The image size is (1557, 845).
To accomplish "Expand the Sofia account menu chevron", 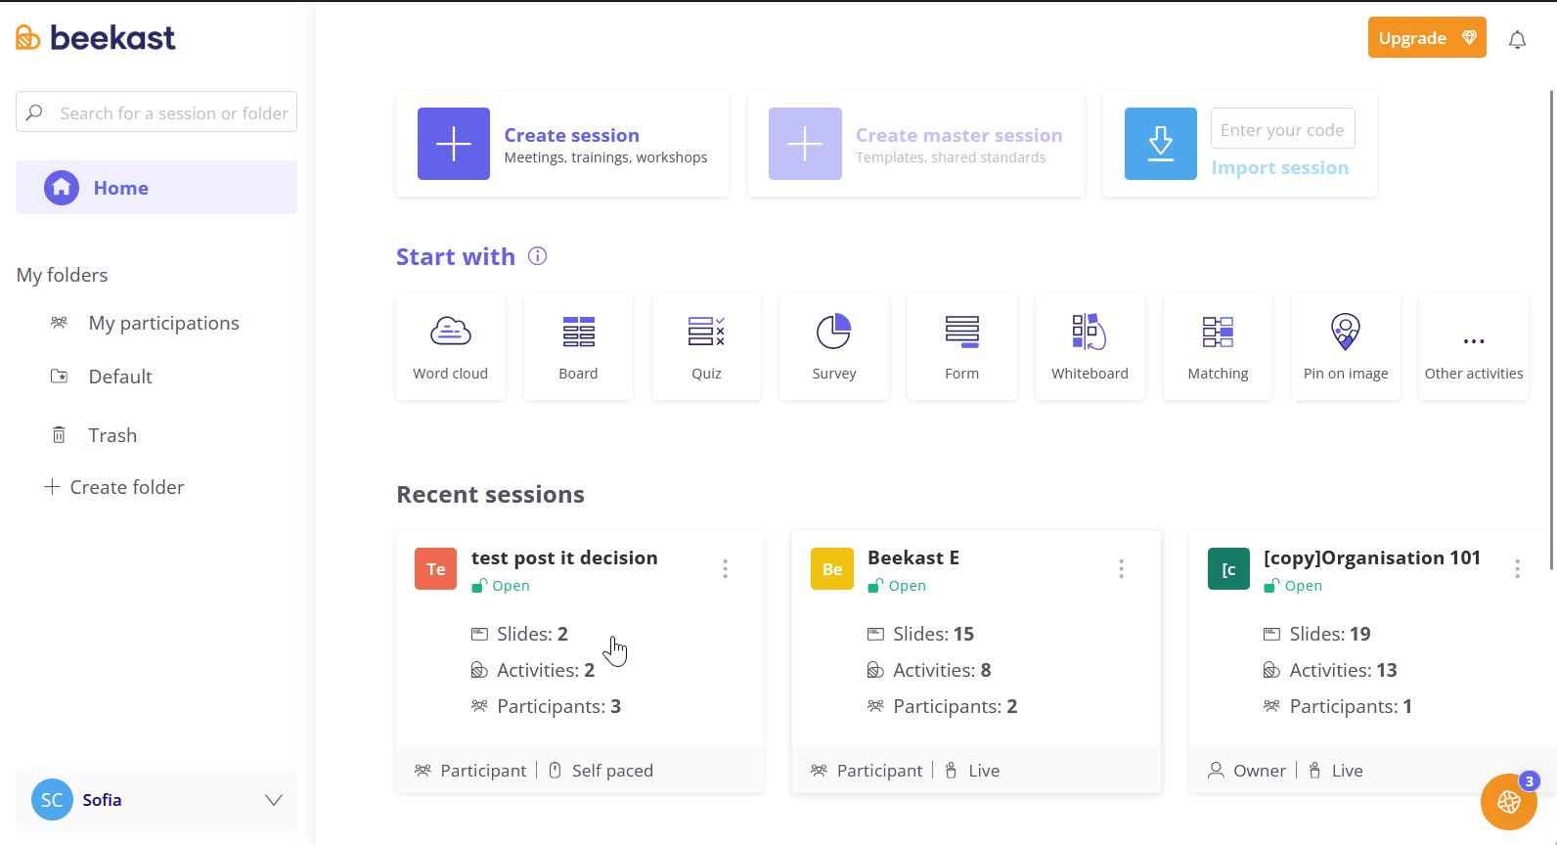I will click(x=274, y=800).
